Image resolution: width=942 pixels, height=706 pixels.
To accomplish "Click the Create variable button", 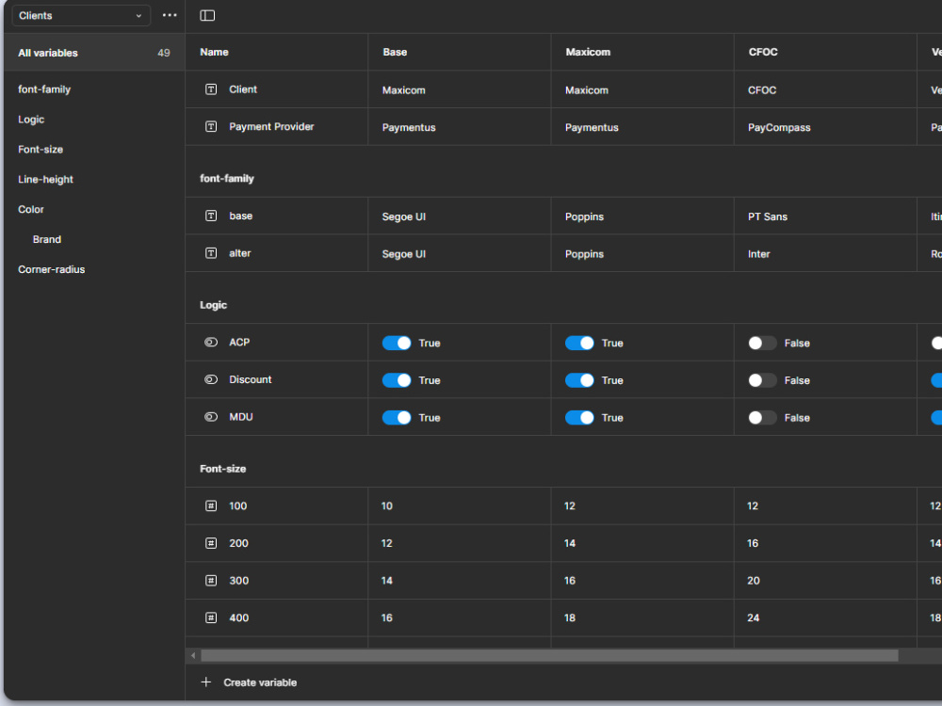I will click(249, 682).
